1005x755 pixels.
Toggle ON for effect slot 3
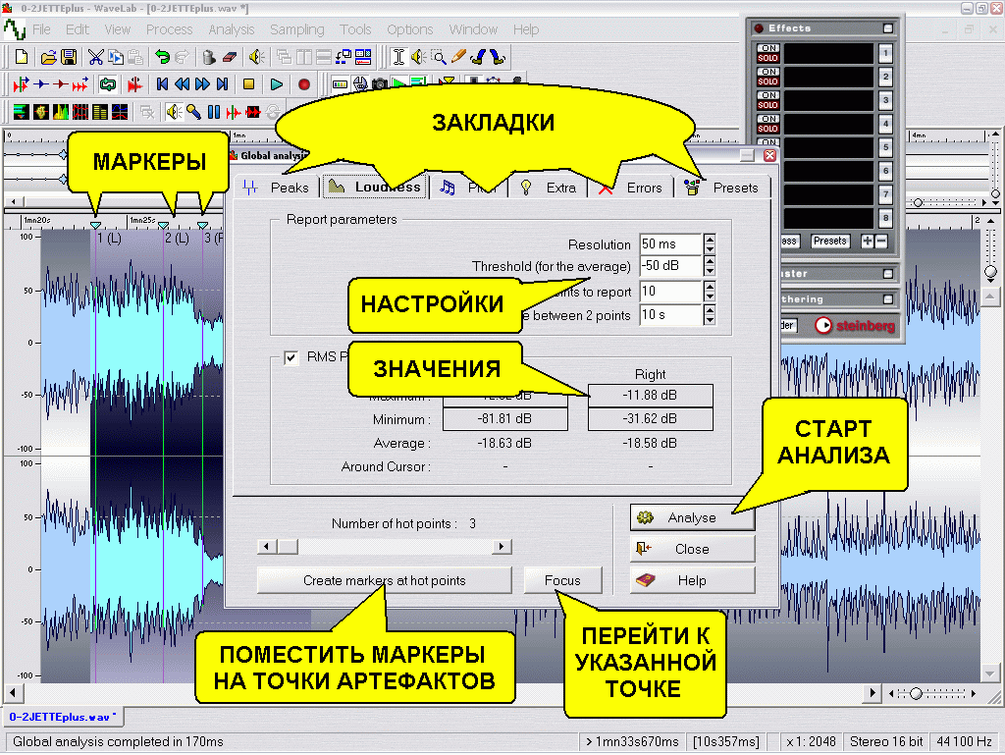(767, 95)
